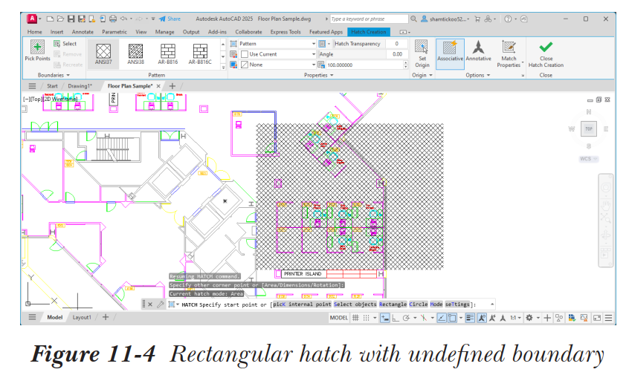Switch to the Start file tab

click(52, 86)
